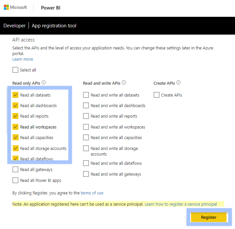This screenshot has width=235, height=229.
Task: Open info icon beside Read only APIs
Action: (x=44, y=82)
